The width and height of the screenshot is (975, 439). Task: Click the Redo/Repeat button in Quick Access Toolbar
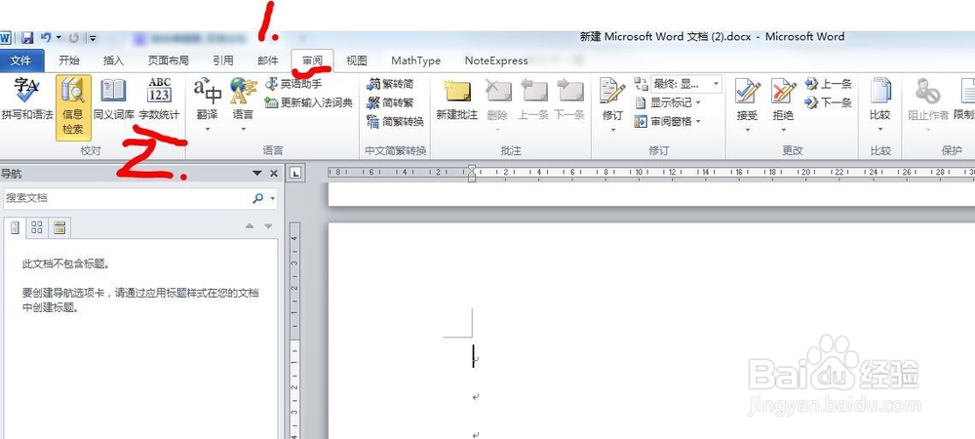click(73, 38)
